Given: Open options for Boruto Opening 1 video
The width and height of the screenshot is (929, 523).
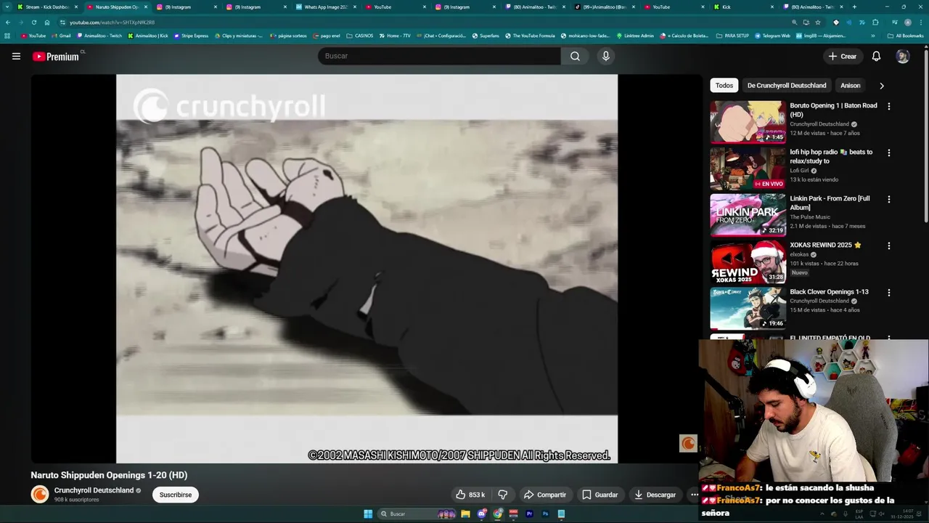Looking at the screenshot, I should click(888, 106).
